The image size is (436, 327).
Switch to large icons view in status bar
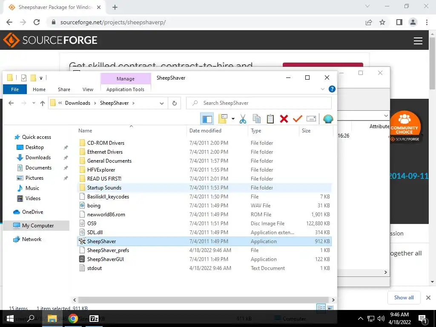tap(330, 307)
